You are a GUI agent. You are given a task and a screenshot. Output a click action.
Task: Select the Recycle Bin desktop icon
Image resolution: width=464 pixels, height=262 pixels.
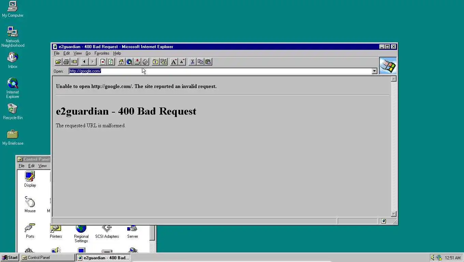13,112
